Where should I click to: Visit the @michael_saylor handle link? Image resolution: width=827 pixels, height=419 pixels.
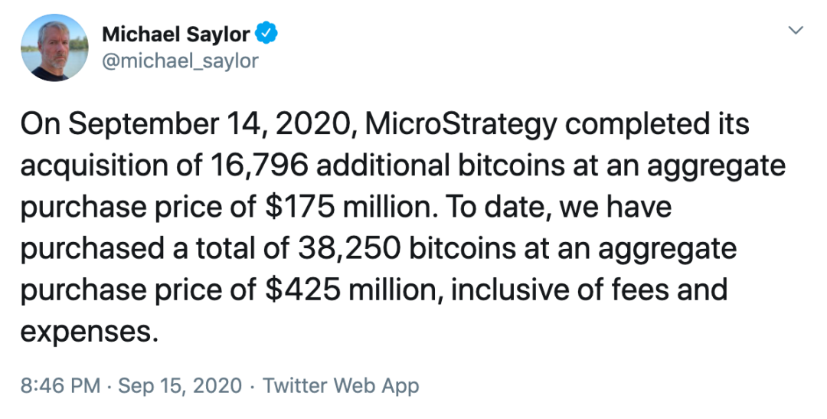pos(180,61)
